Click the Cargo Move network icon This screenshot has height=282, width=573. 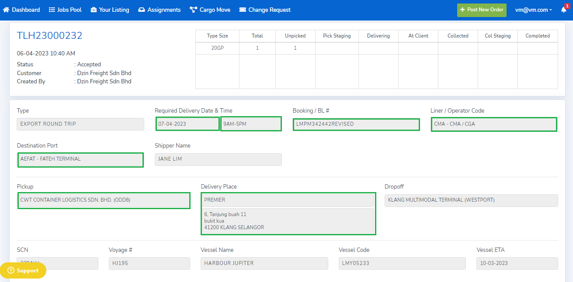pos(193,10)
